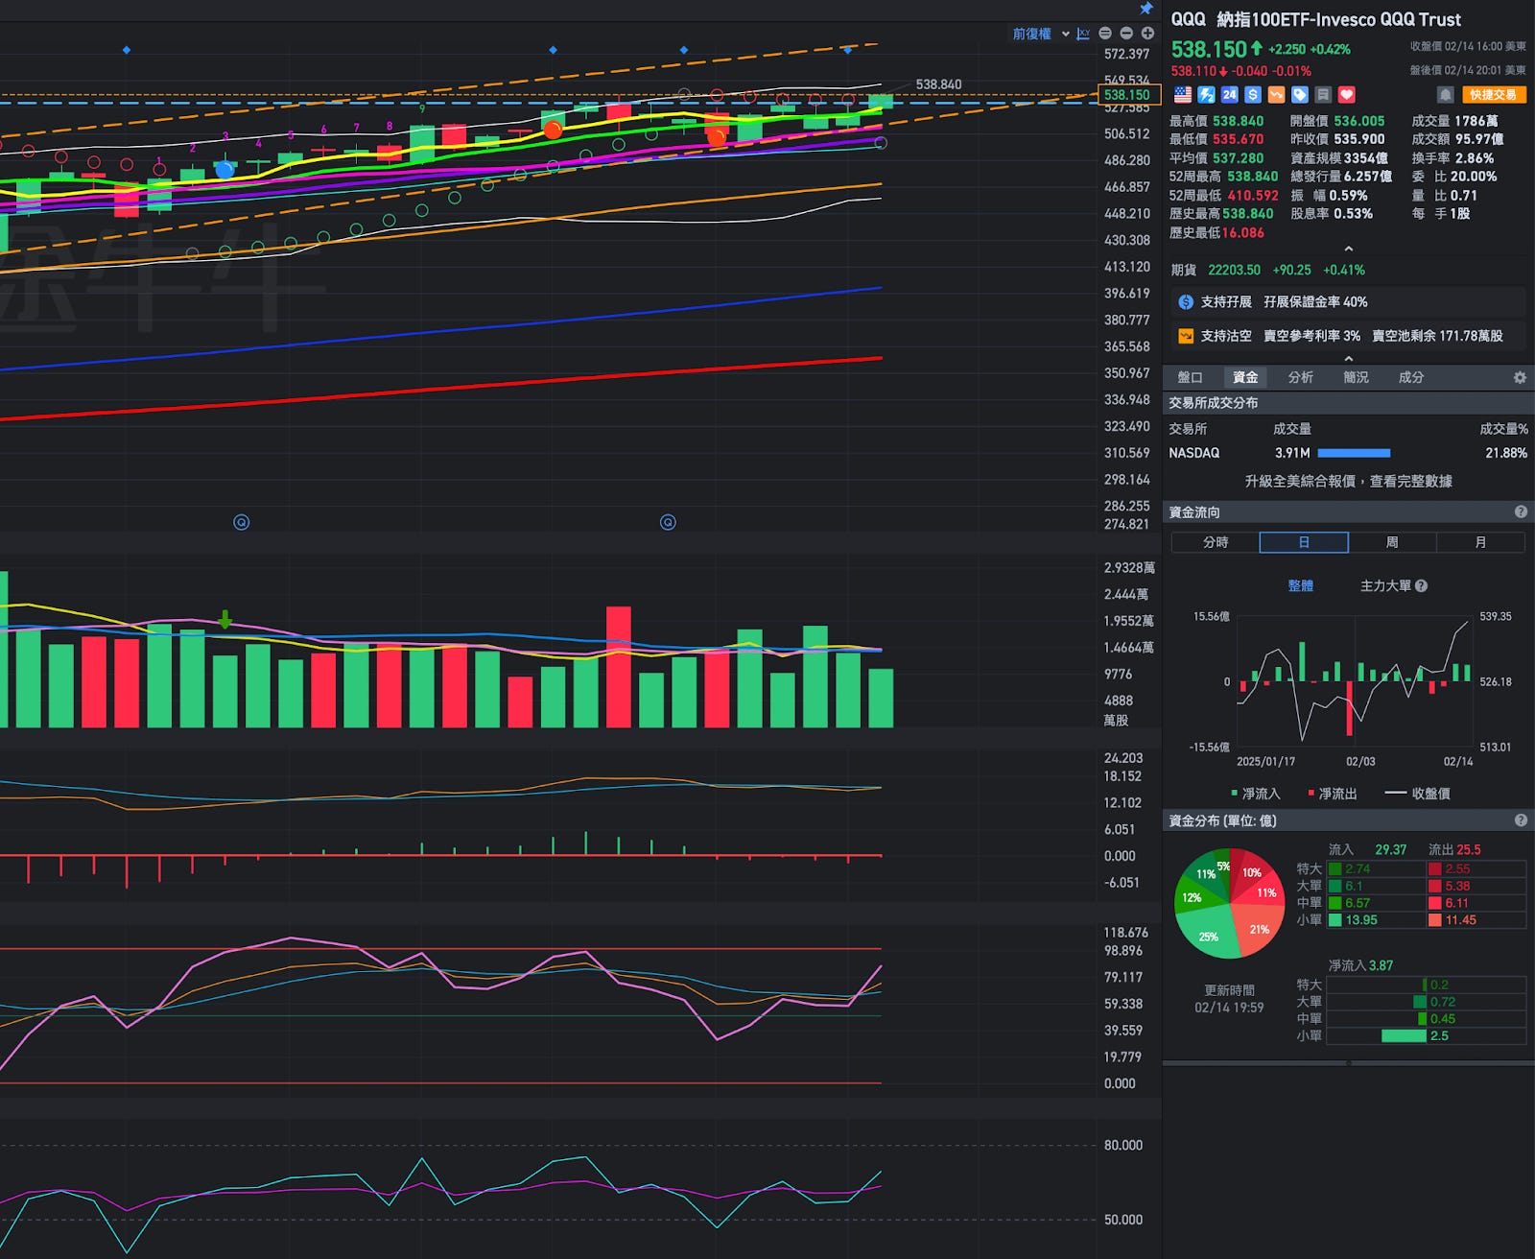The height and width of the screenshot is (1259, 1535).
Task: Click the red heart favorite icon
Action: pyautogui.click(x=1347, y=95)
